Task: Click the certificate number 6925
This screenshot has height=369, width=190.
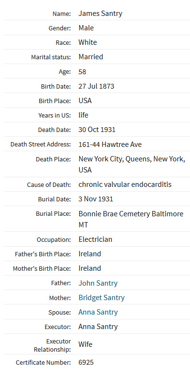Action: click(x=86, y=362)
